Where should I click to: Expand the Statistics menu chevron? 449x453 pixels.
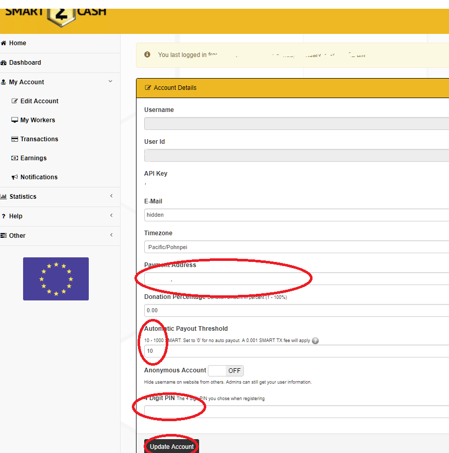(111, 196)
